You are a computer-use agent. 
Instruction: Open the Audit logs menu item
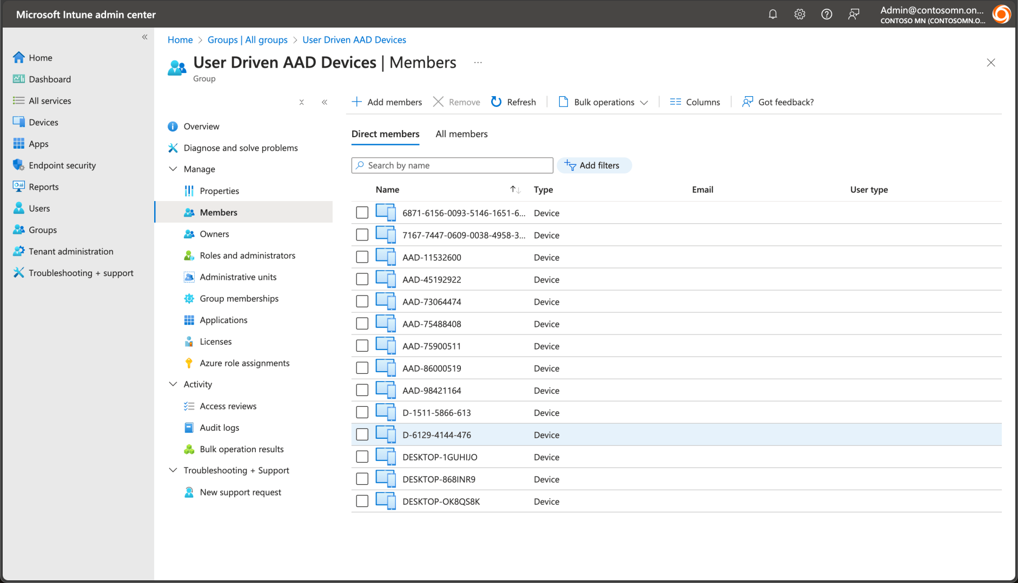click(219, 427)
